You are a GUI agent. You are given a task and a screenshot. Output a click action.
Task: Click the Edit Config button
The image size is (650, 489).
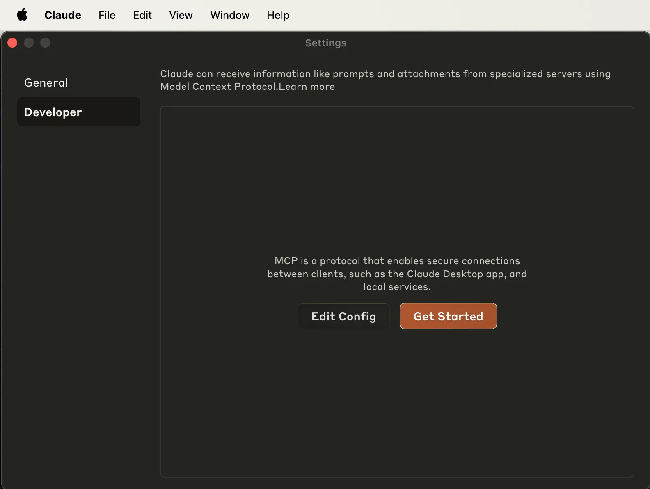click(343, 316)
